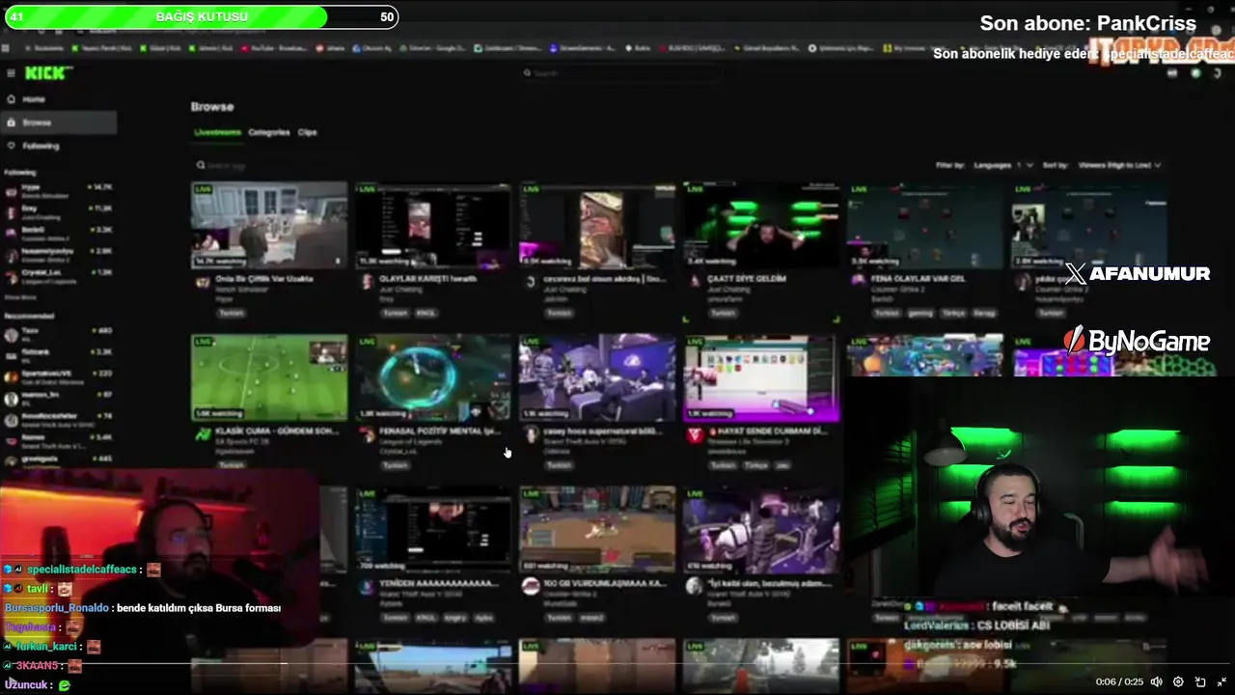Open the Viewers sort order dropdown
1235x695 pixels.
(x=1119, y=165)
